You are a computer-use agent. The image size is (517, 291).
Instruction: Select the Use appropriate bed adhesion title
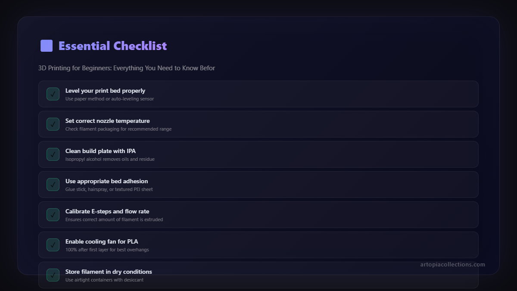click(106, 181)
